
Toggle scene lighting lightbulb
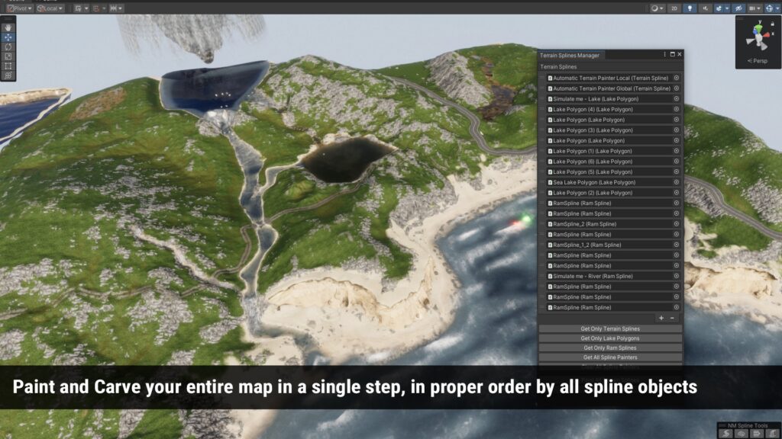[690, 8]
